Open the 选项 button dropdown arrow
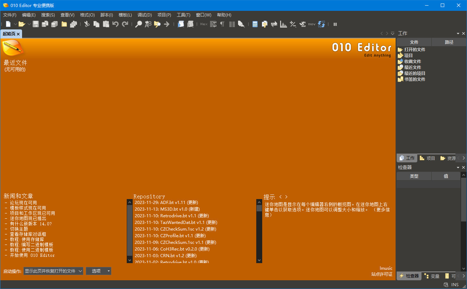This screenshot has width=467, height=289. tap(108, 271)
